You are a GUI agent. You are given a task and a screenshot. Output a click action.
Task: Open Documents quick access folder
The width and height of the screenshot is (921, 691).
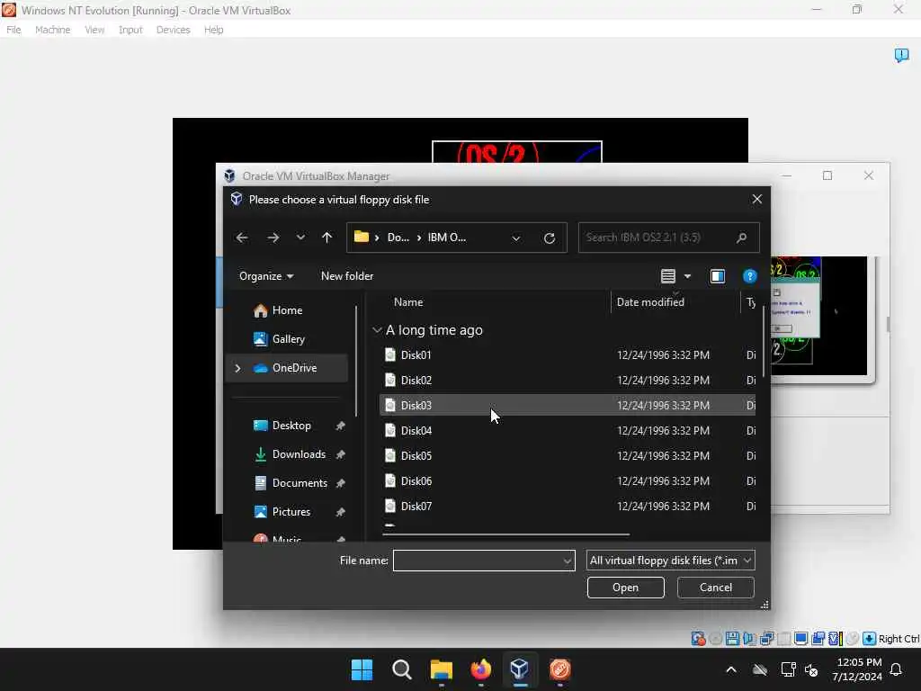(300, 483)
